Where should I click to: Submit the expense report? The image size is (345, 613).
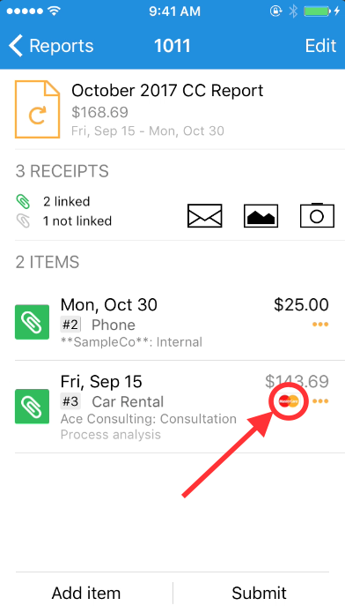coord(259,593)
